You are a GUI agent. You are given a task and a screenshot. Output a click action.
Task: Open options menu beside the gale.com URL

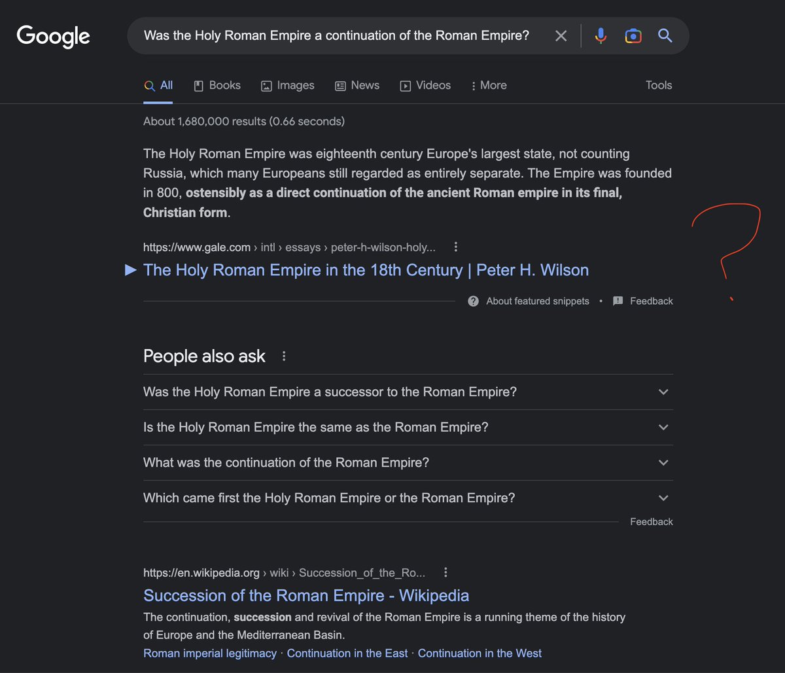click(x=456, y=247)
